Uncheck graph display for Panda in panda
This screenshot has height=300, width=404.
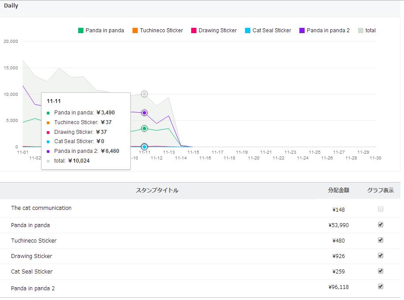[381, 225]
